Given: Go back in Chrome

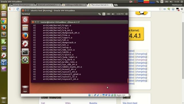Looking at the screenshot, I should pyautogui.click(x=10, y=9).
